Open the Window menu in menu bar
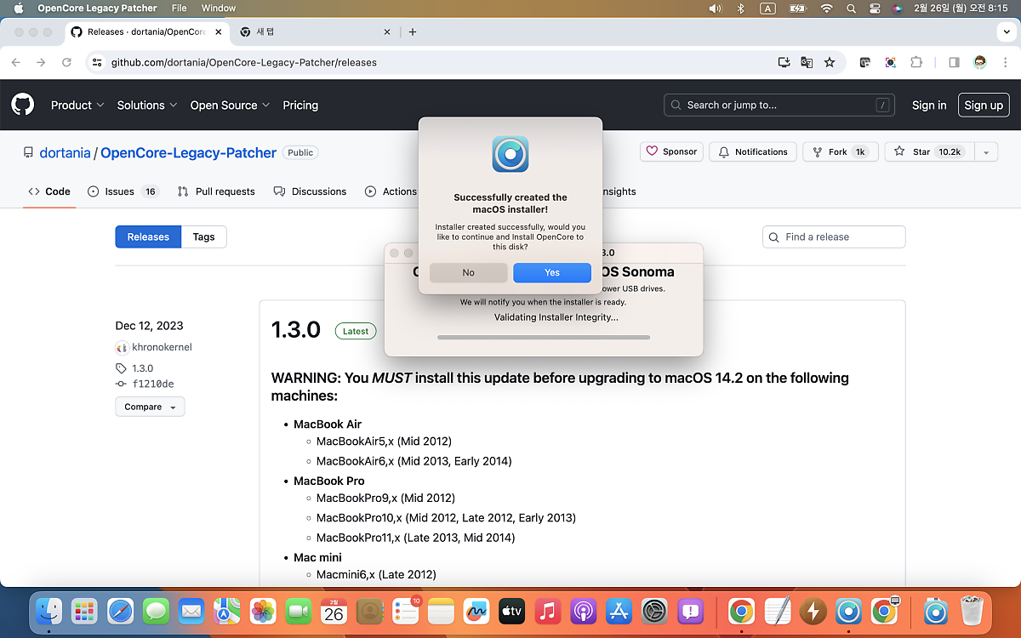The image size is (1021, 638). [x=219, y=8]
